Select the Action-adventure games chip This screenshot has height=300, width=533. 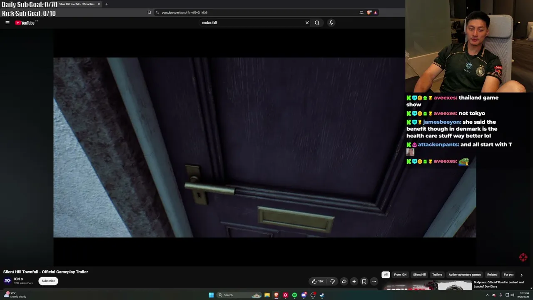[x=465, y=275]
